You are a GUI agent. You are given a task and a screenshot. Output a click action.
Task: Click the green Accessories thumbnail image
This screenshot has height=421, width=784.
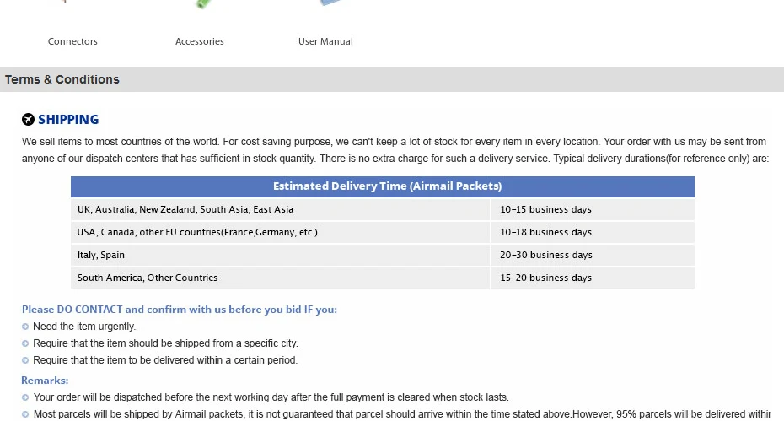[203, 3]
